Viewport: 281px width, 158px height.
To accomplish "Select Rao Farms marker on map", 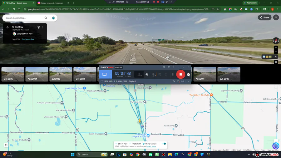I will click(x=176, y=126).
